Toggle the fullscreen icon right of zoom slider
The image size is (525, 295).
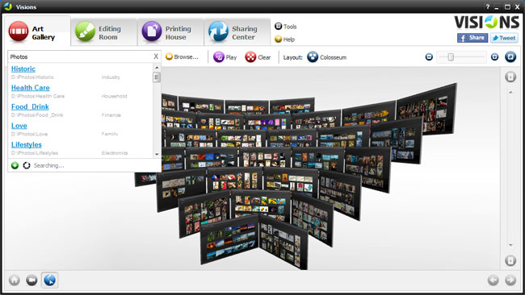[510, 57]
